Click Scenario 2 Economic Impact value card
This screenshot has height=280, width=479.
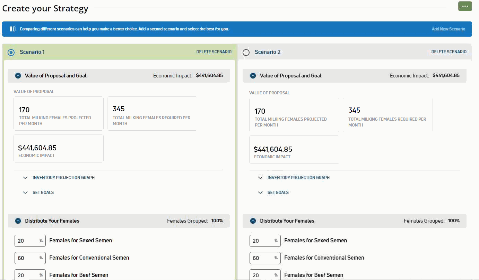point(294,150)
